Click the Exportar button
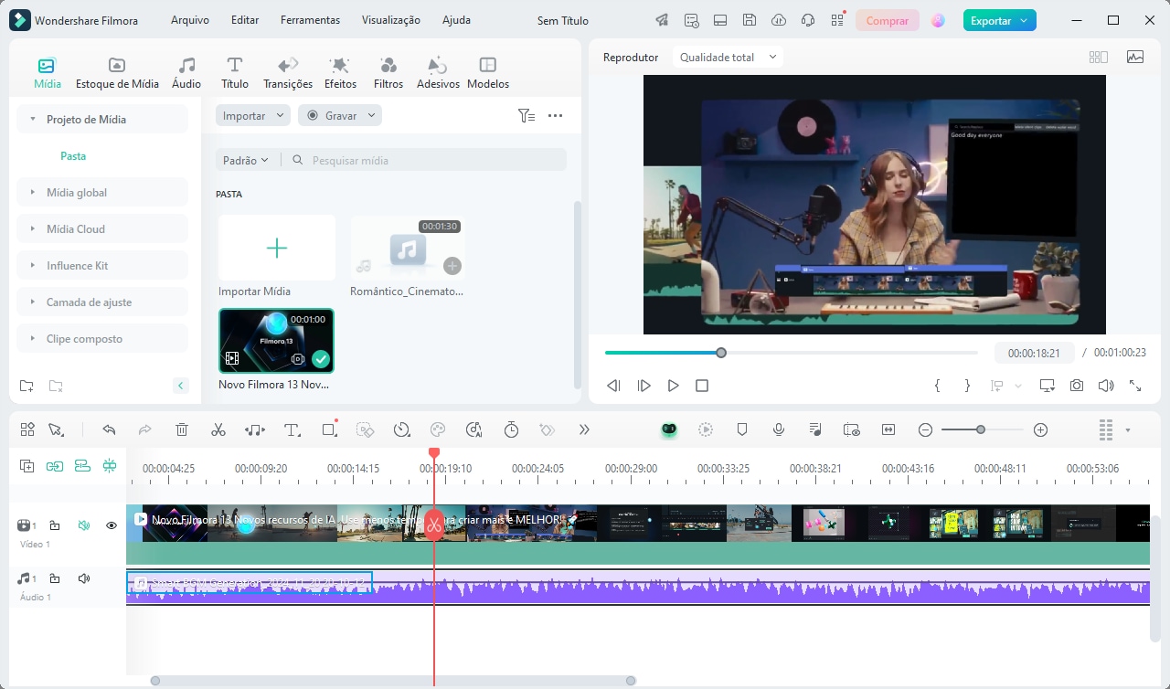Screen dimensions: 1170x689 999,20
